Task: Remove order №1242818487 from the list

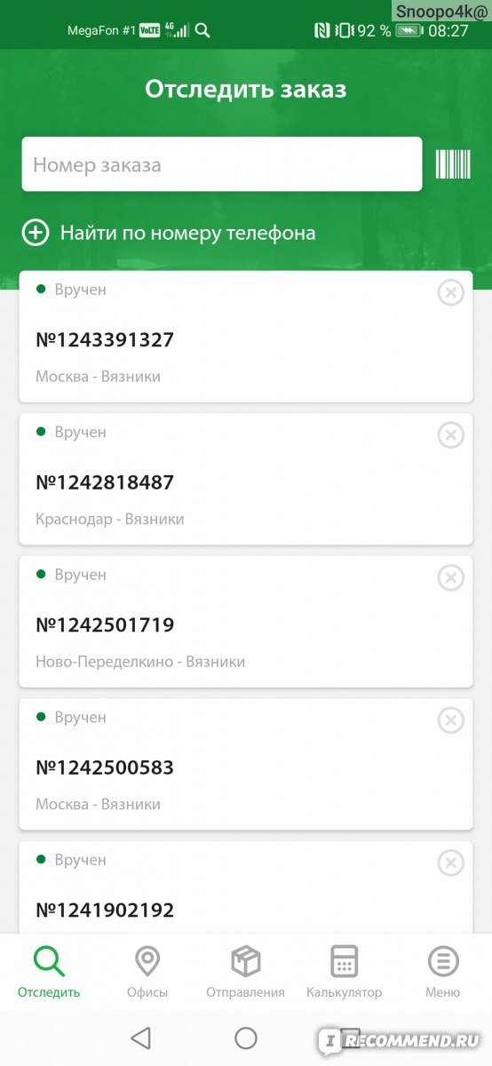Action: [451, 435]
